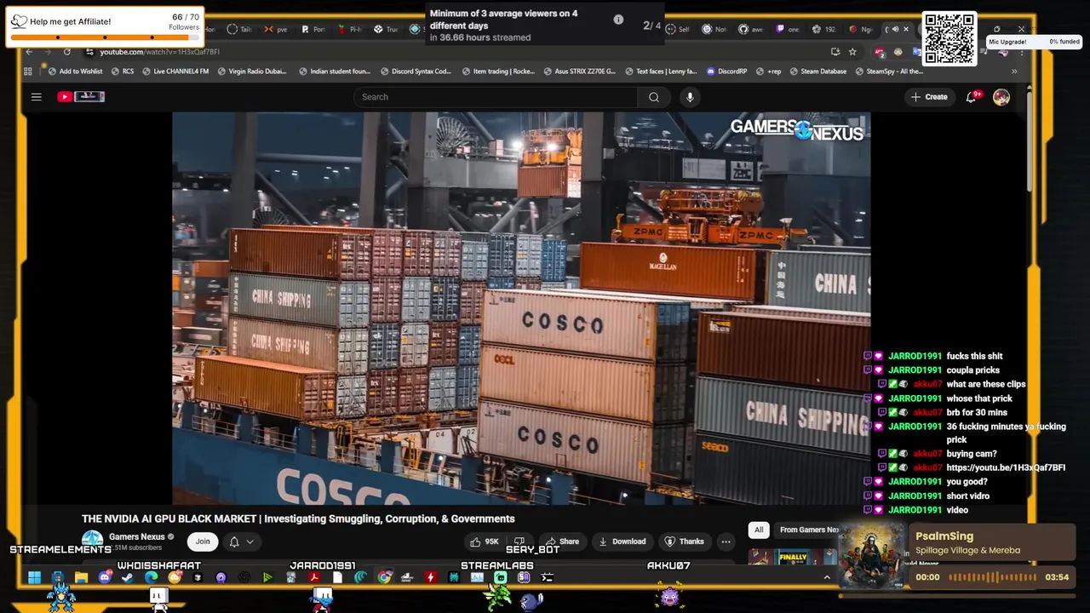This screenshot has width=1090, height=613.
Task: Open the Discord Syntax Code bookmark
Action: [416, 72]
